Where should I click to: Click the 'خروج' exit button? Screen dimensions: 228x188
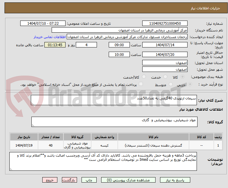coord(50,180)
